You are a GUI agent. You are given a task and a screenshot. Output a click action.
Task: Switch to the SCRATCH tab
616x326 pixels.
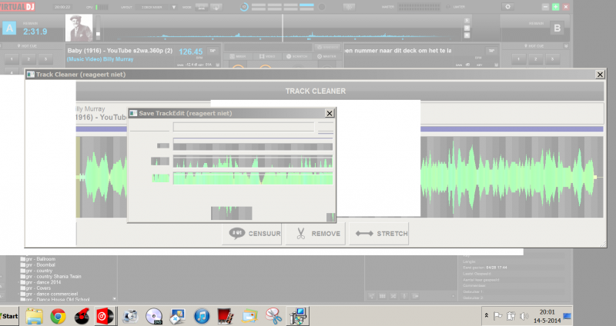[x=297, y=56]
